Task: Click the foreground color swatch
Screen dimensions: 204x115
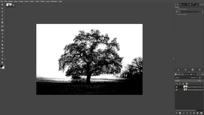Action: coord(1,66)
